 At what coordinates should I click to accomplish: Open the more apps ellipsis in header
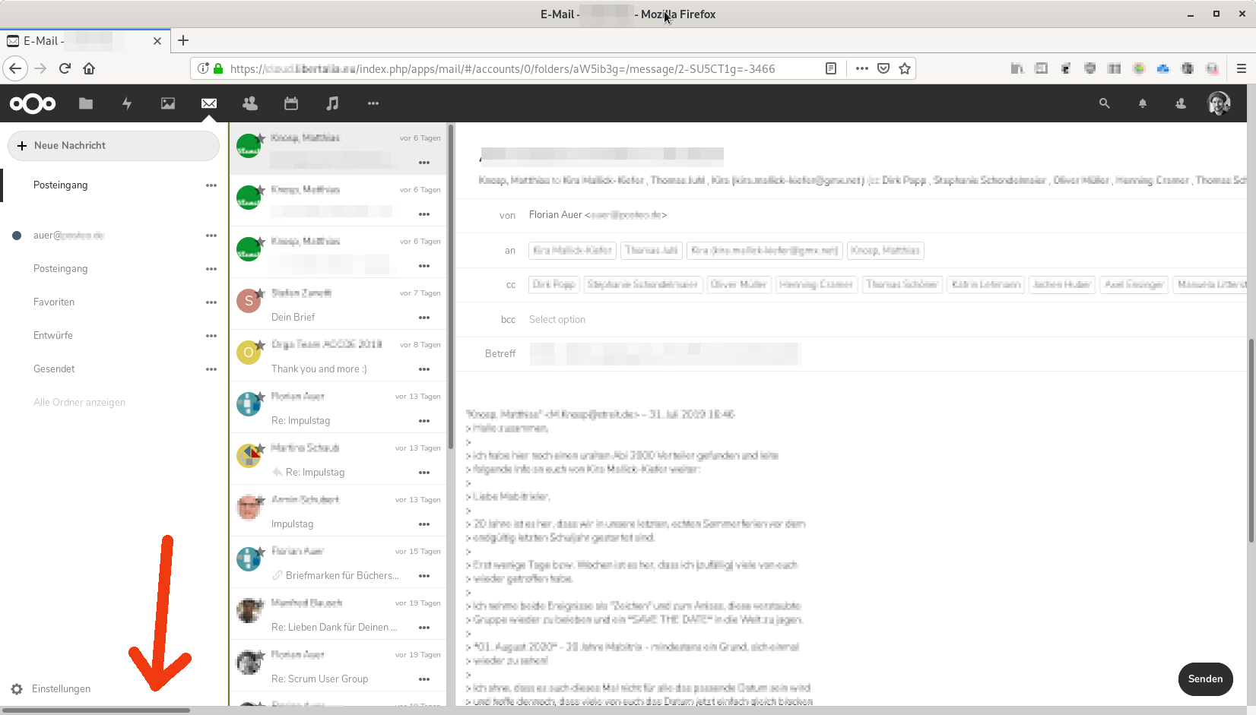373,103
